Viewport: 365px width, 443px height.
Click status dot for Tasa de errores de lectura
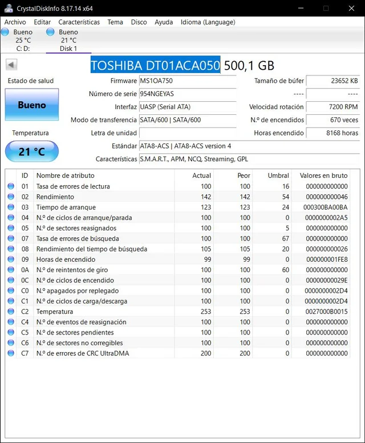(x=11, y=186)
